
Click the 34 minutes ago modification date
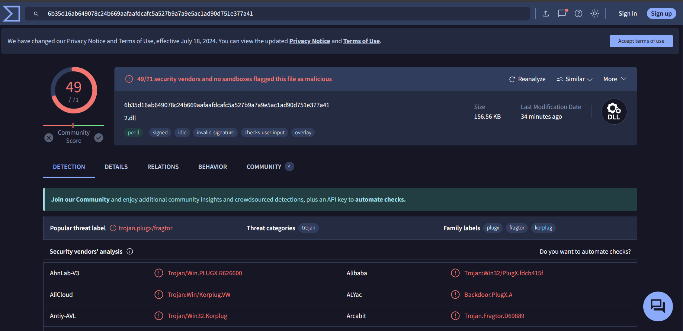click(541, 116)
